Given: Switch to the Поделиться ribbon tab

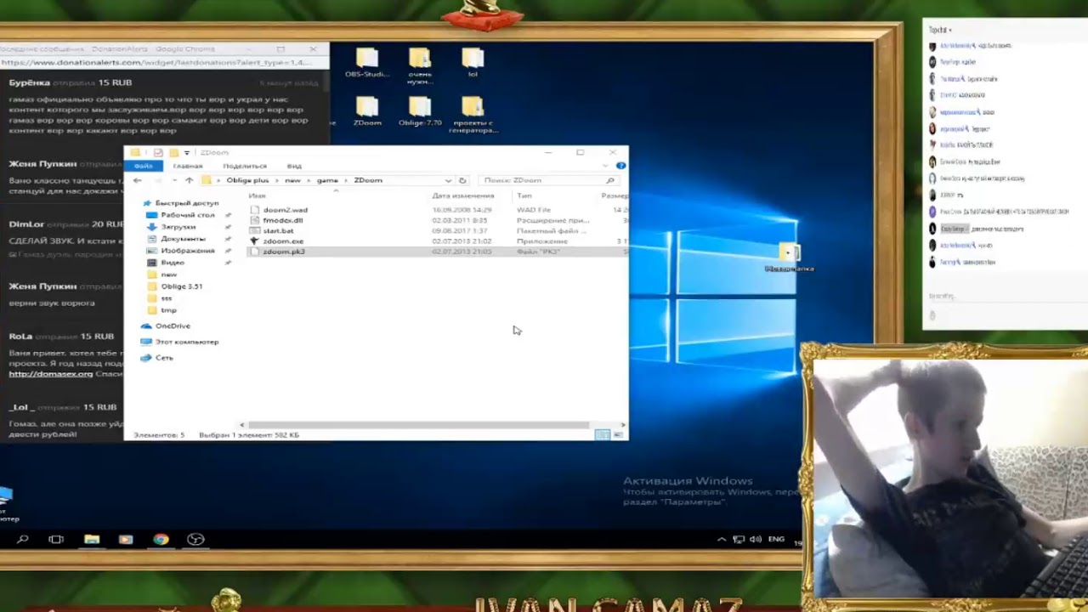Looking at the screenshot, I should (245, 166).
